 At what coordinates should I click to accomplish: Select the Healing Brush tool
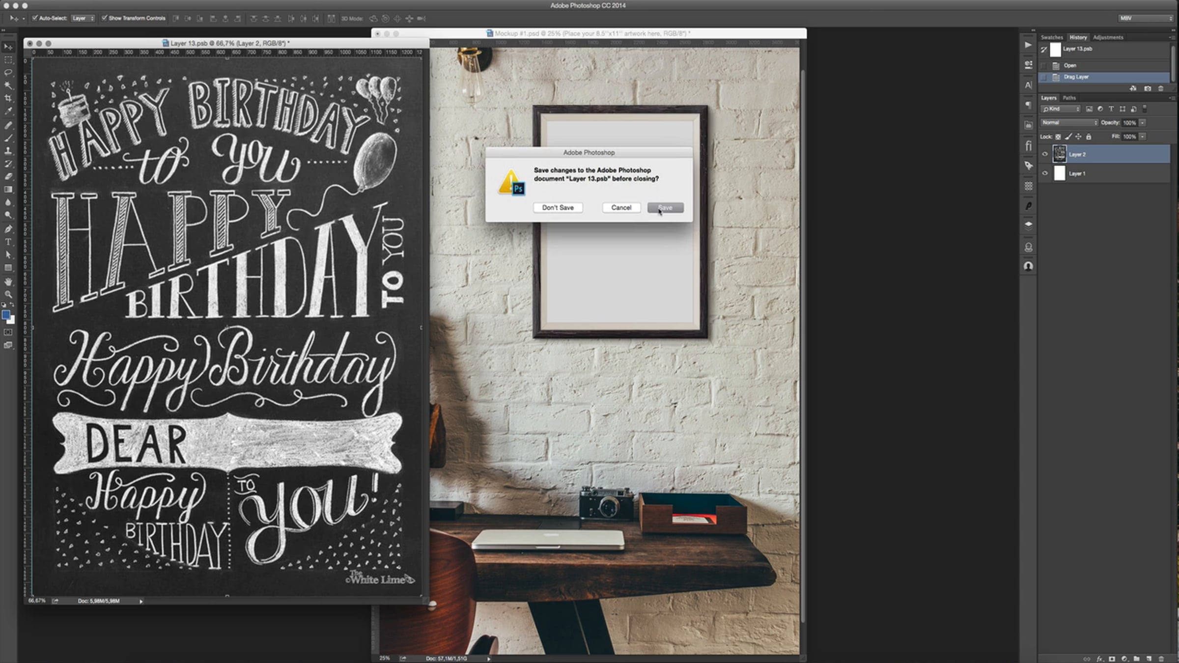point(8,125)
